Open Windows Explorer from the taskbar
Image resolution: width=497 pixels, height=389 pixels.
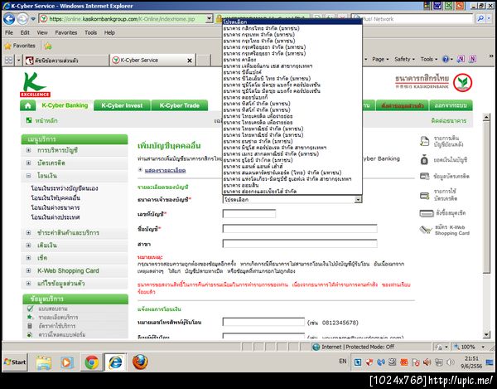click(x=43, y=362)
